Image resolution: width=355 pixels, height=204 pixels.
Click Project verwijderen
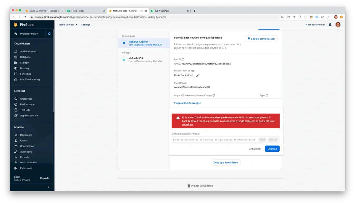pos(200,186)
